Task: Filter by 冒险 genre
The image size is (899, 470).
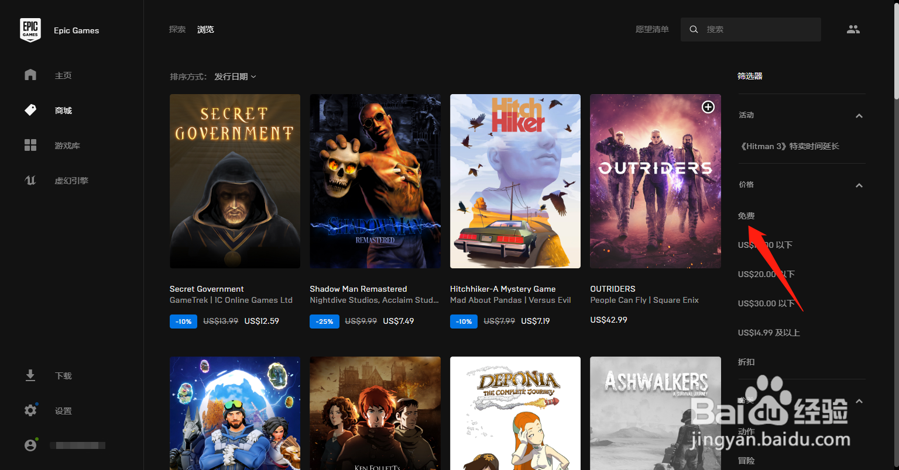Action: point(746,461)
